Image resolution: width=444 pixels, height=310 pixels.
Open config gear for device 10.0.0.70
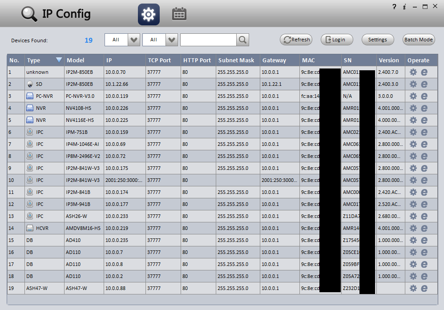413,72
